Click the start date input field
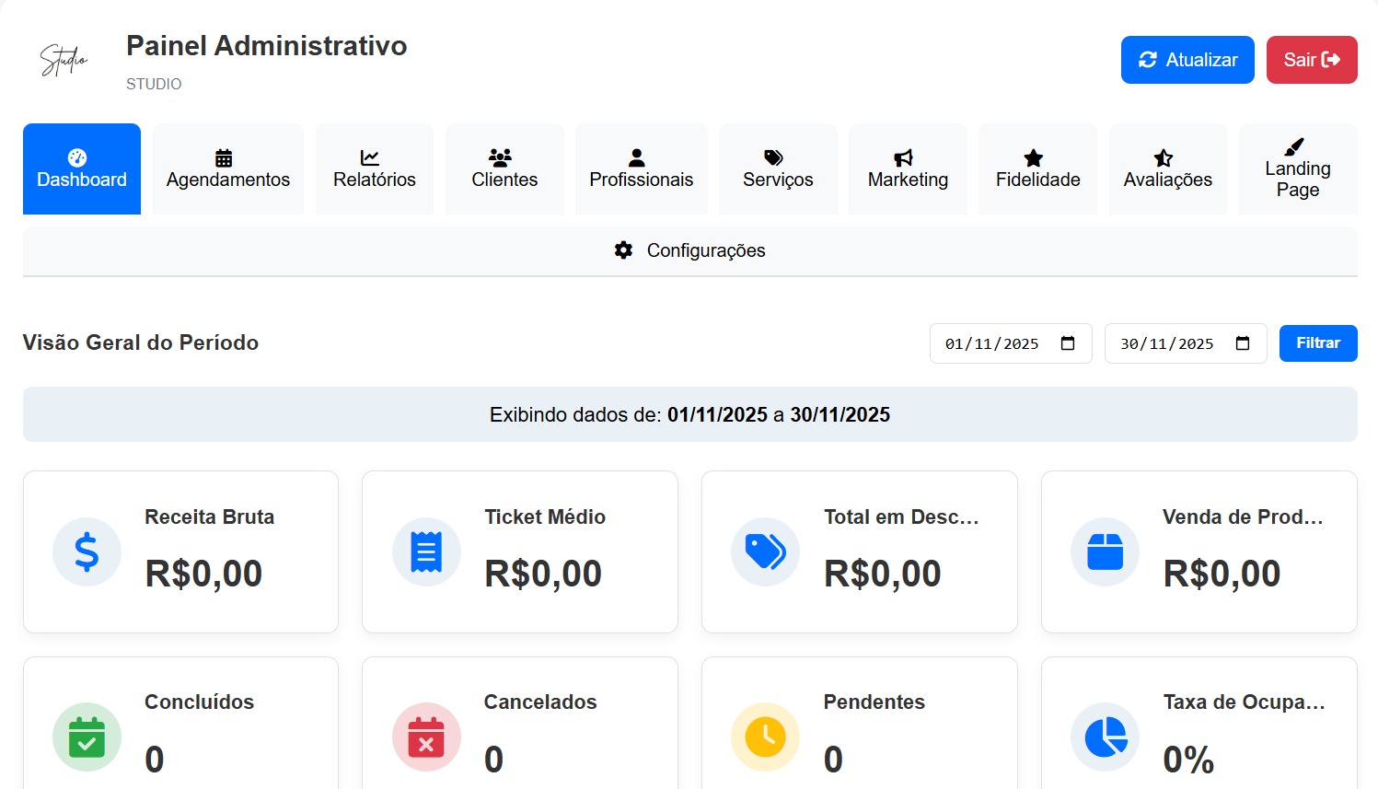This screenshot has width=1378, height=789. [994, 342]
